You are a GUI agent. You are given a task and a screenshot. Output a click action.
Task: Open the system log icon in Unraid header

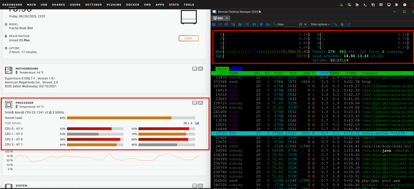pos(397,5)
